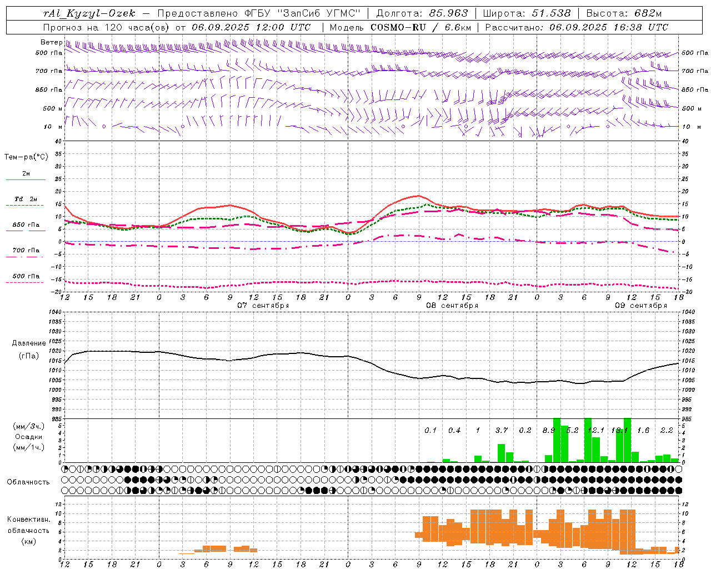Screen dimensions: 711x569
Task: Click the 5.2 precipitation total
Action: (572, 430)
